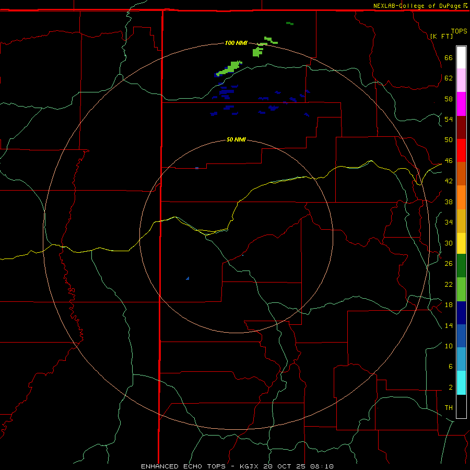The height and width of the screenshot is (470, 470).
Task: Click the bright red 46-50 kft legend color
Action: [x=461, y=150]
